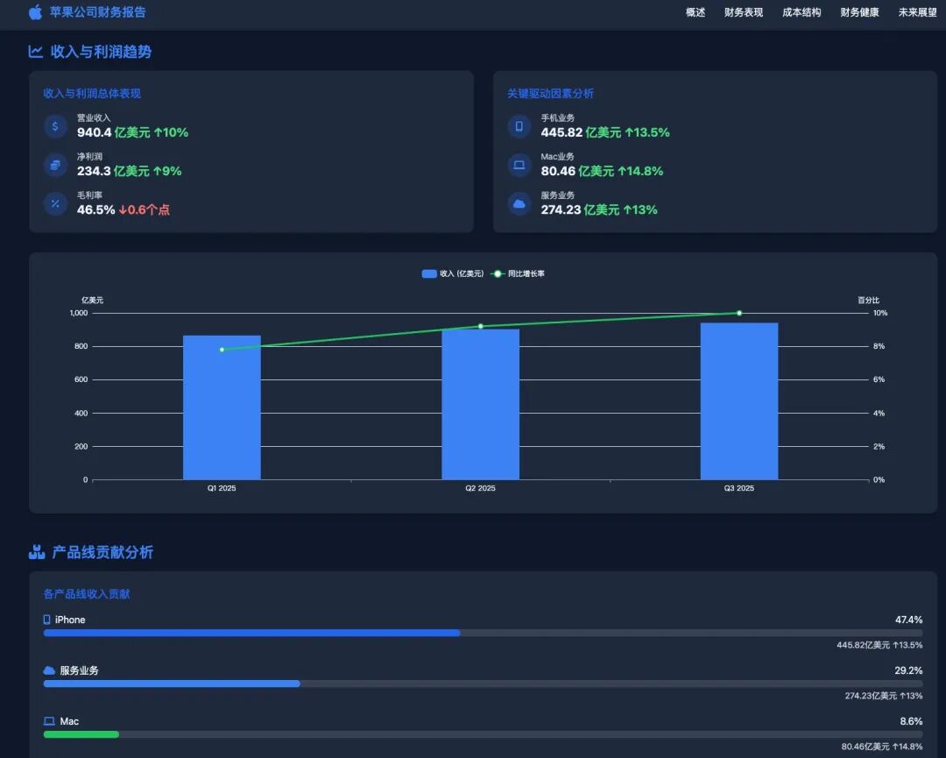Click the Q1 2025 growth rate data point
This screenshot has width=946, height=758.
222,350
